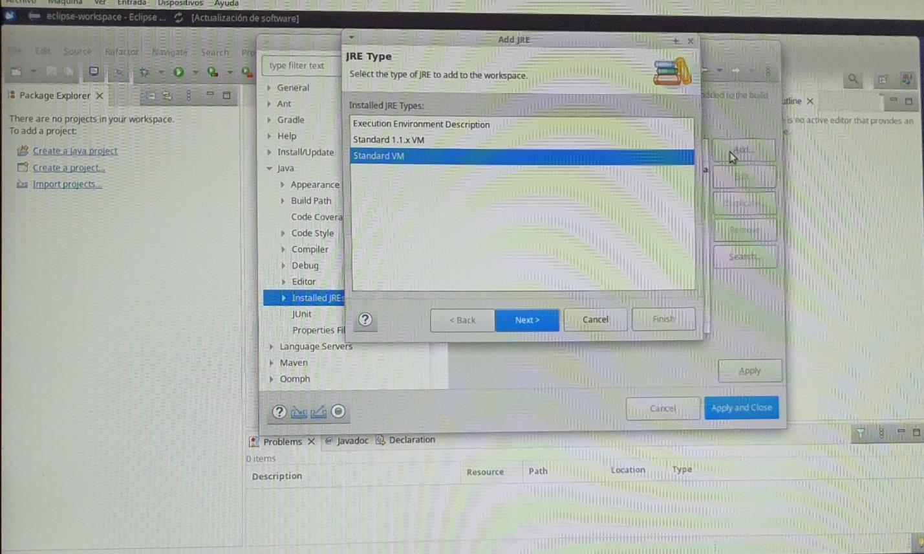Click the Preferences help question mark icon
The height and width of the screenshot is (554, 924).
click(x=279, y=412)
